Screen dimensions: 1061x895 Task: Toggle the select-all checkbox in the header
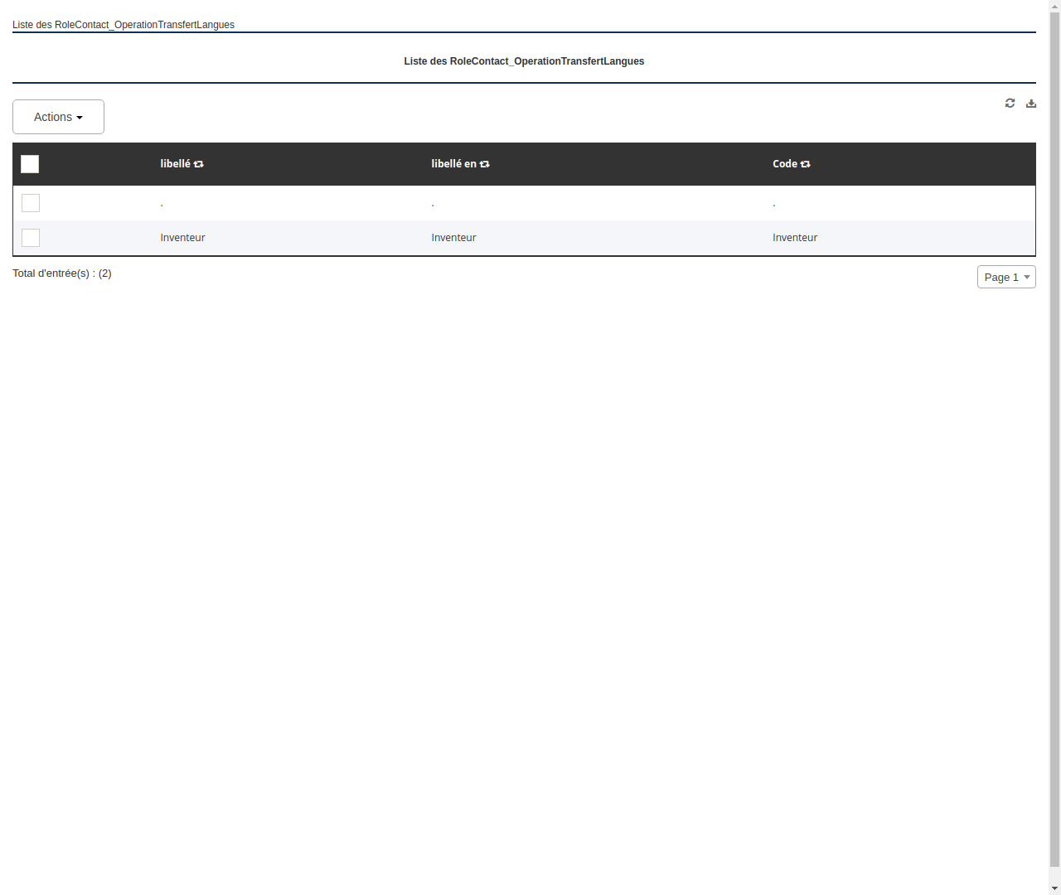[x=30, y=164]
